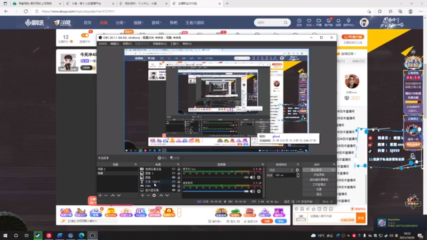Open the PK活动 activity icon
The image size is (427, 240).
[x=140, y=212]
